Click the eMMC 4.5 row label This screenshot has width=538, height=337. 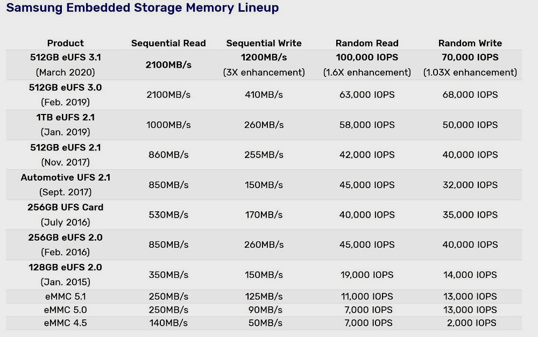coord(66,323)
